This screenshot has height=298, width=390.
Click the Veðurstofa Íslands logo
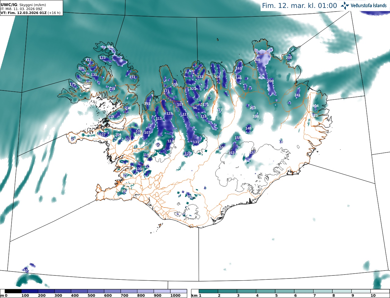pyautogui.click(x=364, y=5)
